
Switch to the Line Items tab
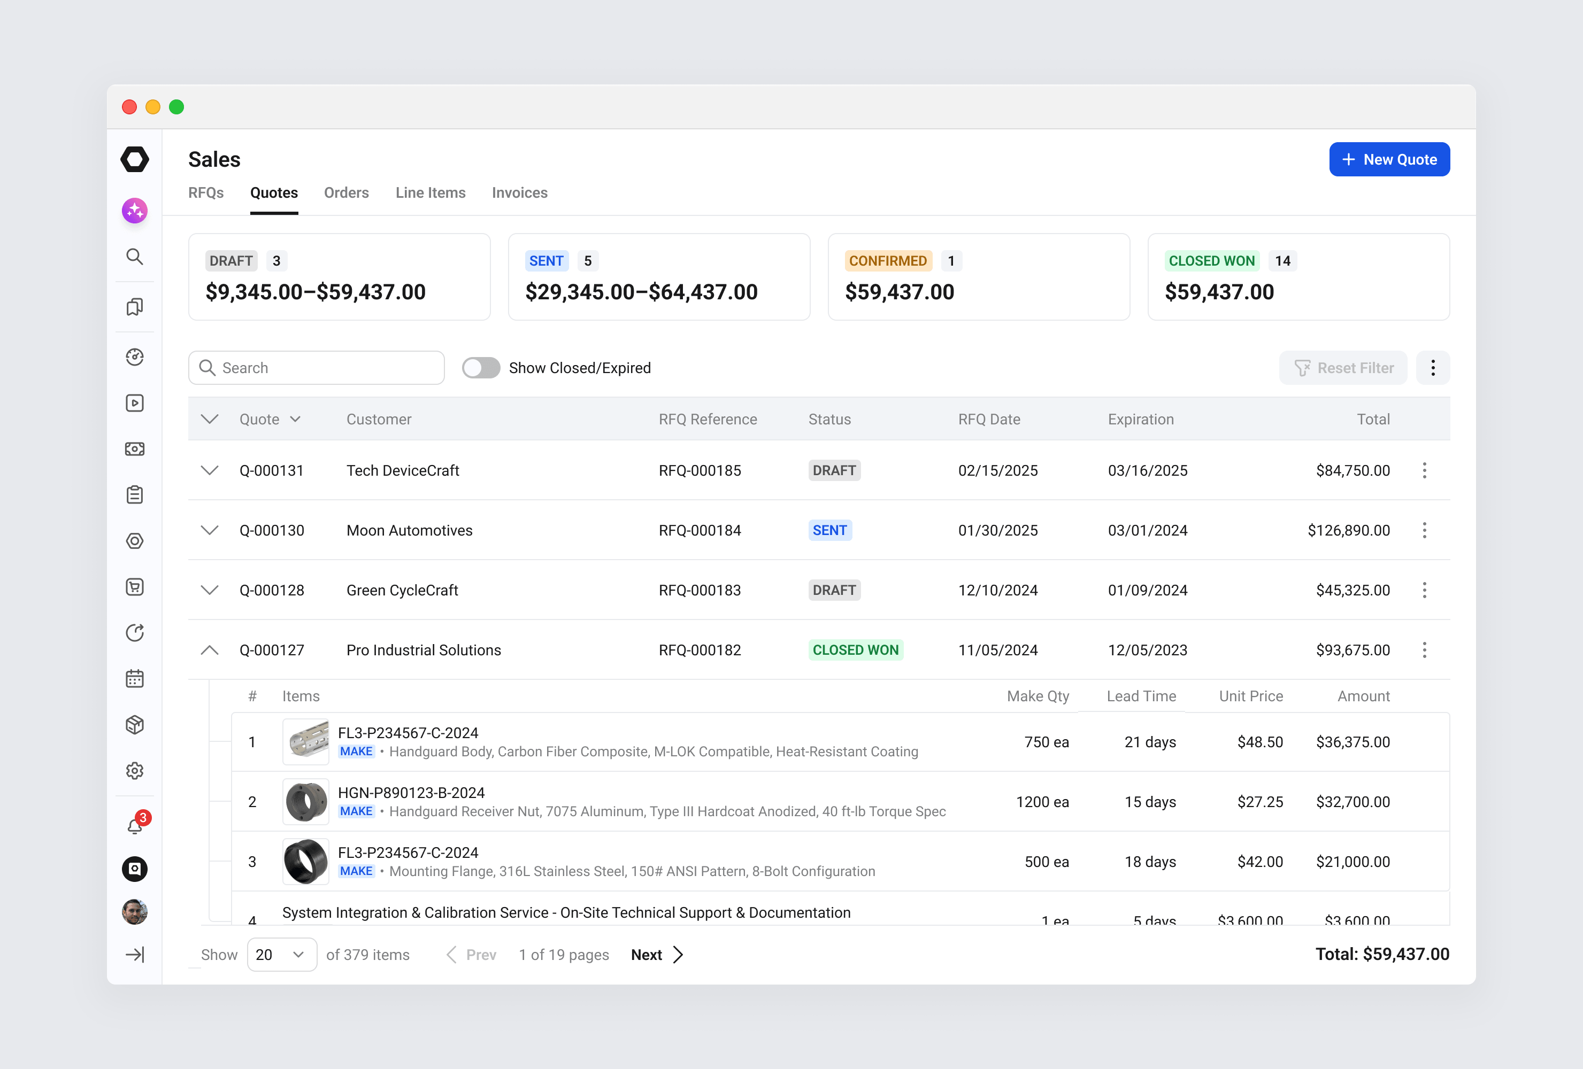coord(431,193)
